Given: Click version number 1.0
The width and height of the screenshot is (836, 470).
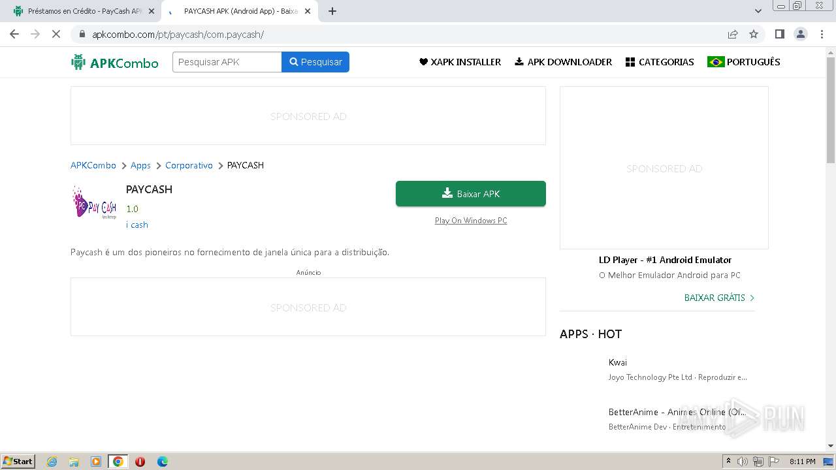Looking at the screenshot, I should [132, 209].
